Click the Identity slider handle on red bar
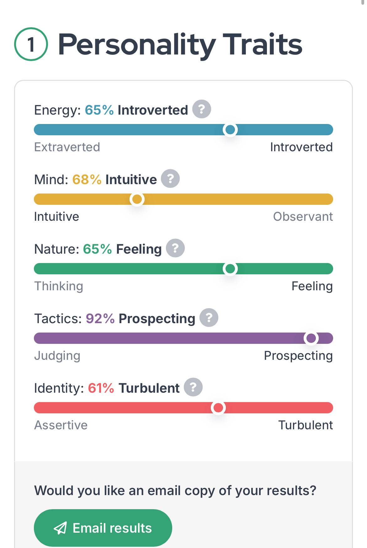This screenshot has width=367, height=548. click(x=218, y=408)
